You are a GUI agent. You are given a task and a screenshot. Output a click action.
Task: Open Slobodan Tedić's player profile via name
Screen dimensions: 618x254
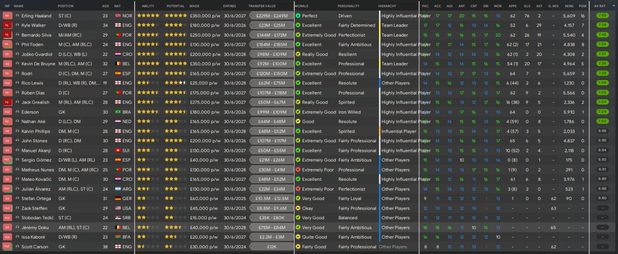click(x=37, y=218)
